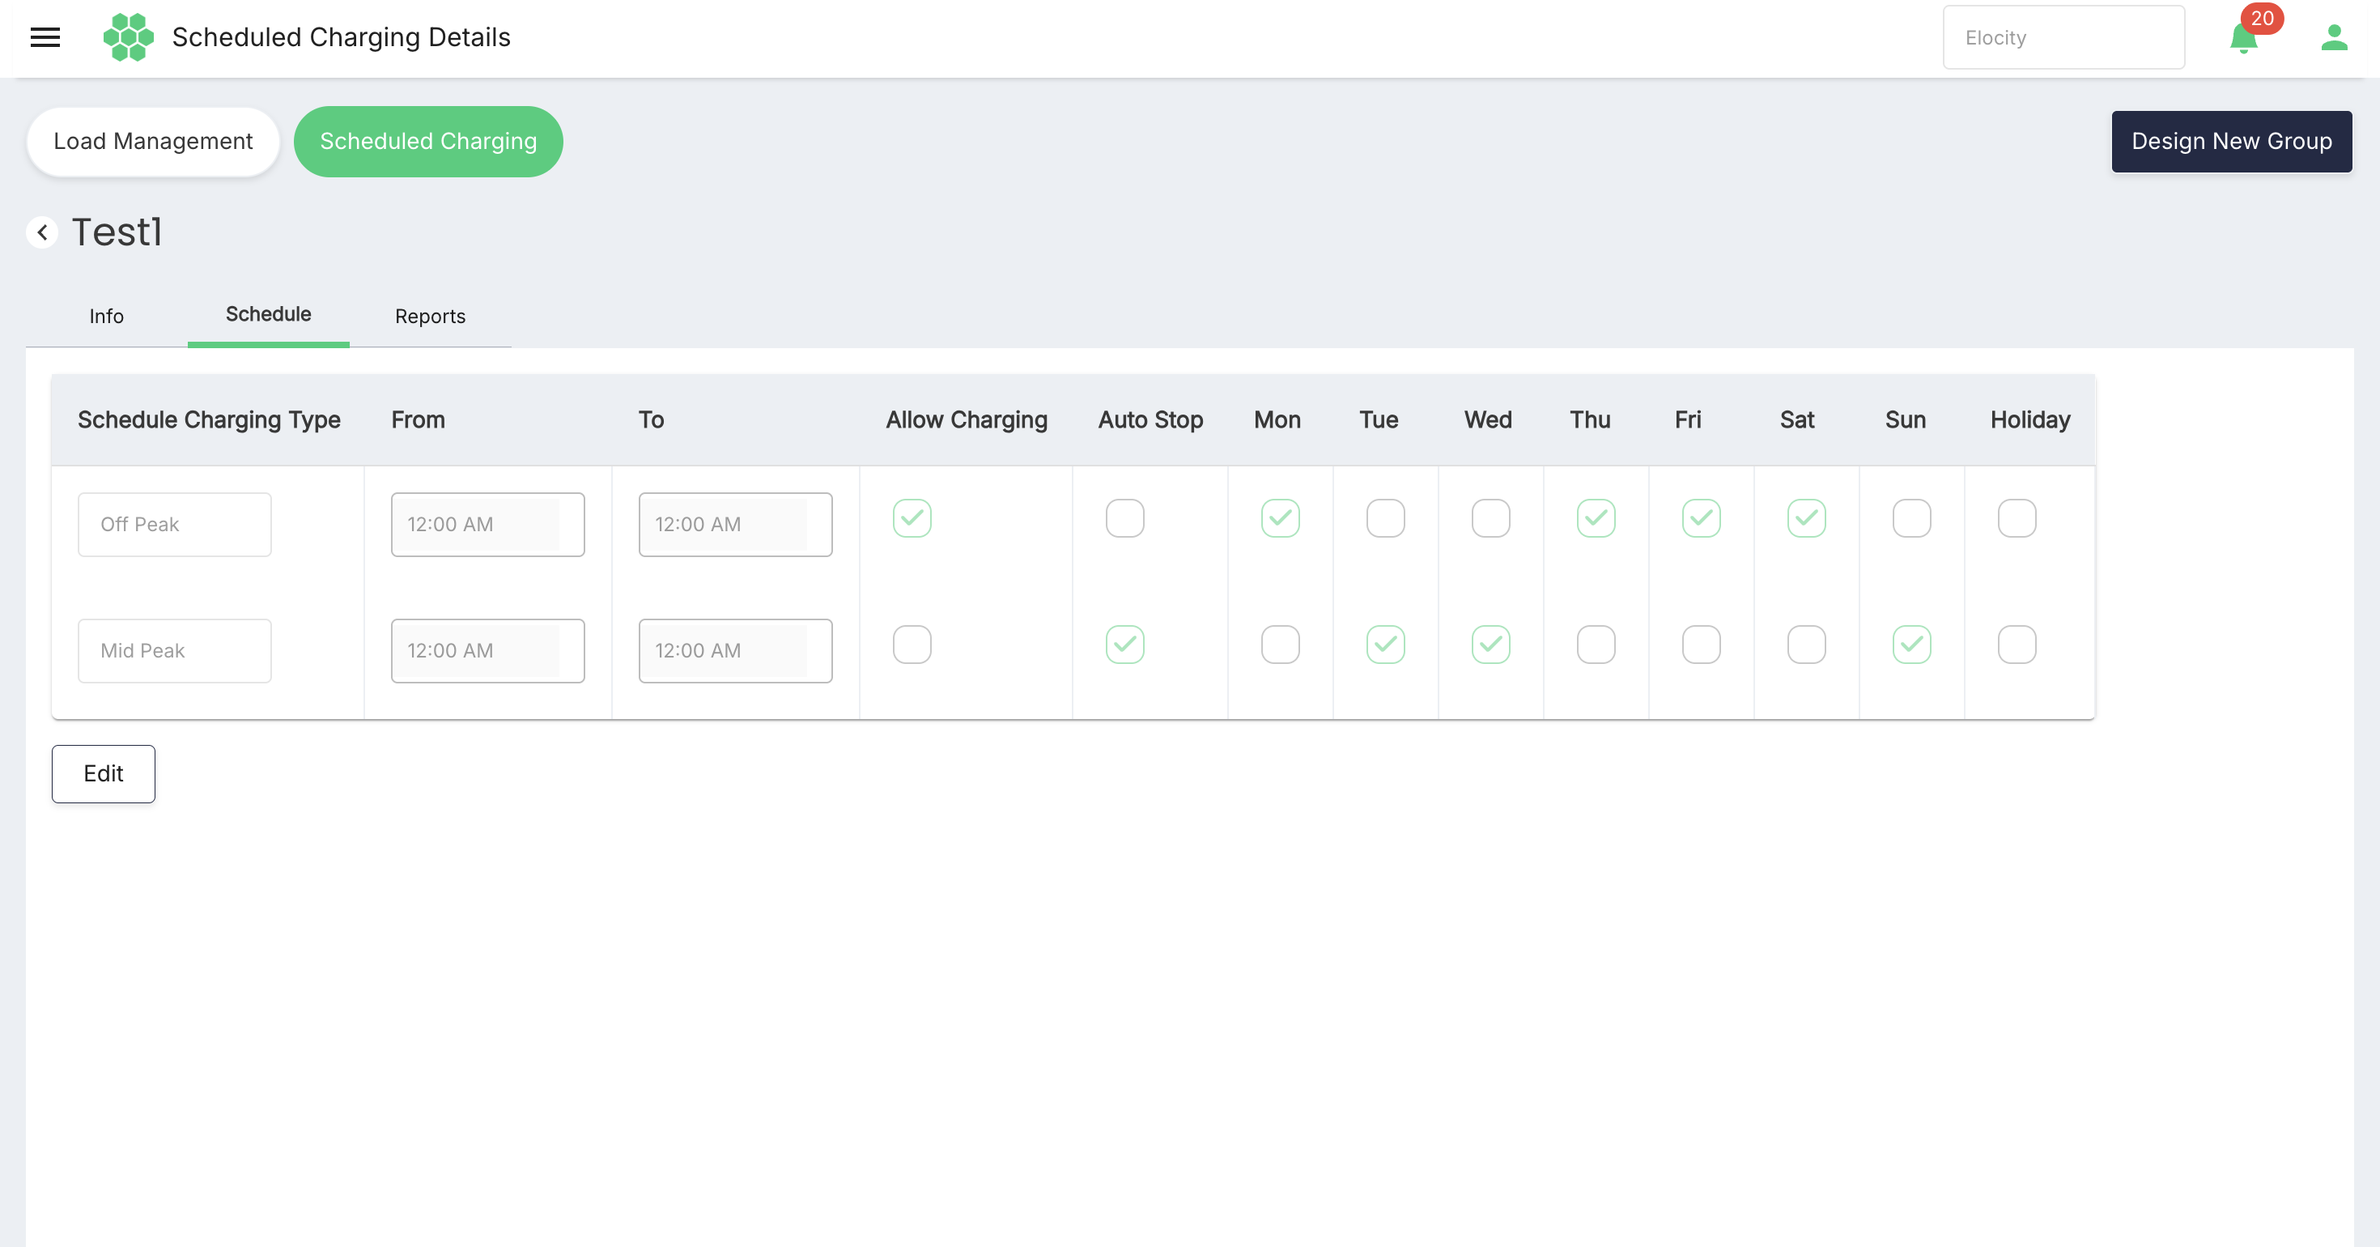Screen dimensions: 2380x1247
Task: Open the Schedule tab
Action: pyautogui.click(x=268, y=314)
